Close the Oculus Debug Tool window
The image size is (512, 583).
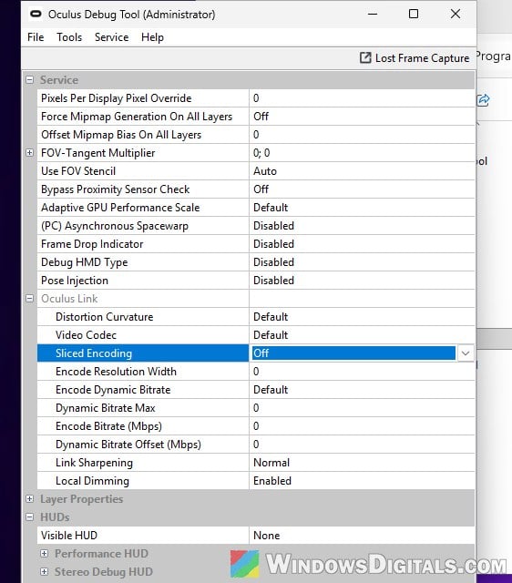456,15
